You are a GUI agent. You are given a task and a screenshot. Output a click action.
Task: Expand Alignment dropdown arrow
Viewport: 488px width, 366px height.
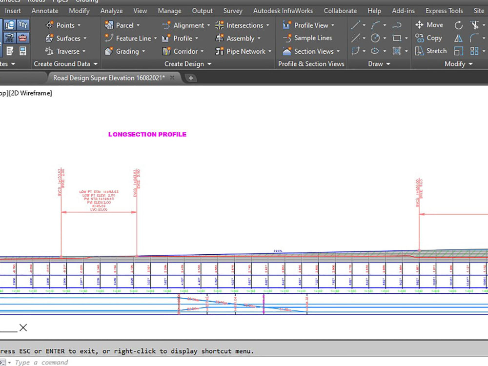[208, 25]
